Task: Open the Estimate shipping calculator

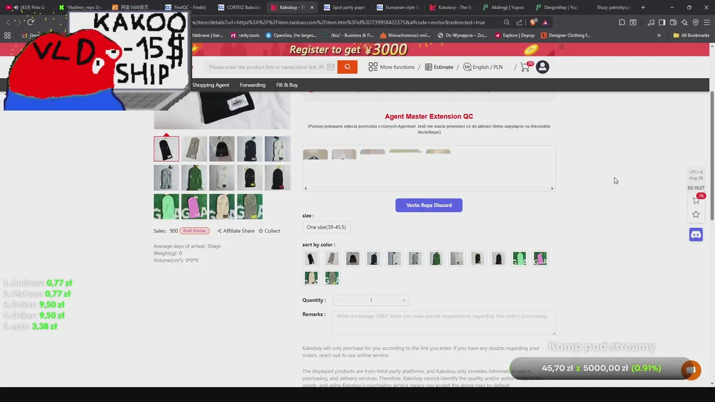Action: [439, 67]
